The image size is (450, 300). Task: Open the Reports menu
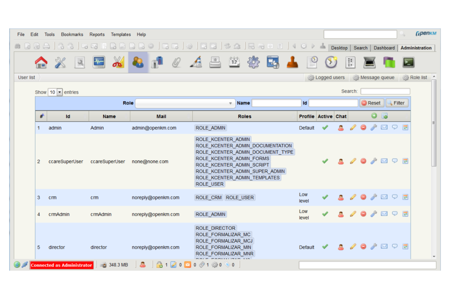[x=97, y=34]
